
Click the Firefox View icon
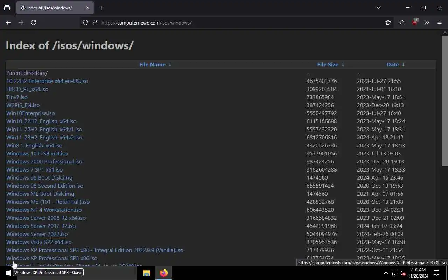[7, 8]
